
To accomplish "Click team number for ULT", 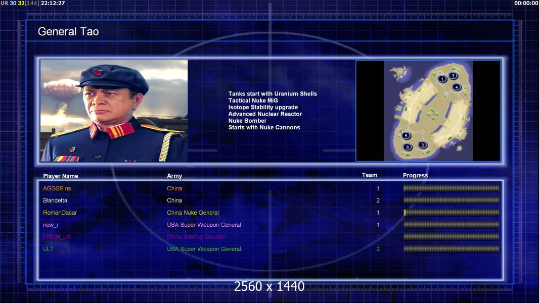I will click(x=378, y=249).
